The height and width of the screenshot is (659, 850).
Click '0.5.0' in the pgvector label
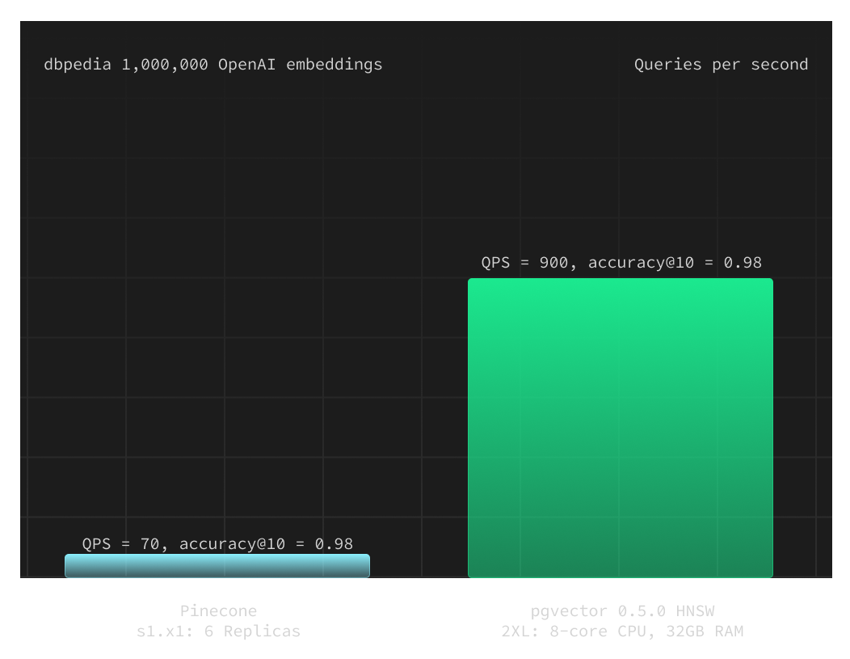(x=642, y=610)
